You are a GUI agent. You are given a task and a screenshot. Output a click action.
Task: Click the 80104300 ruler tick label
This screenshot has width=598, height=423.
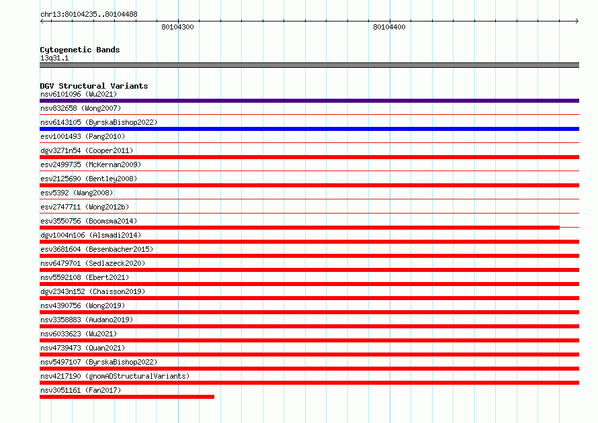[178, 27]
